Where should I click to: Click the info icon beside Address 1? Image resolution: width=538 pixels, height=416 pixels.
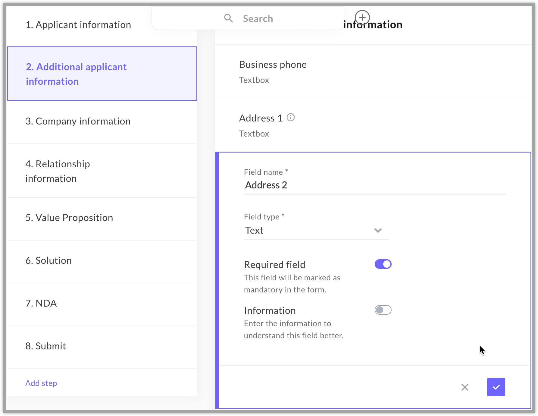[290, 118]
